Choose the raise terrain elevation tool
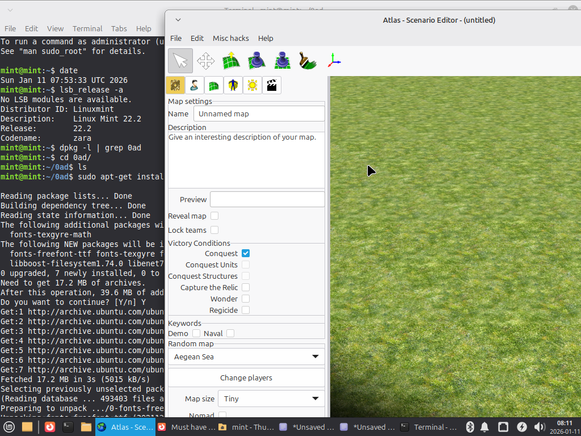This screenshot has height=436, width=581. point(231,61)
